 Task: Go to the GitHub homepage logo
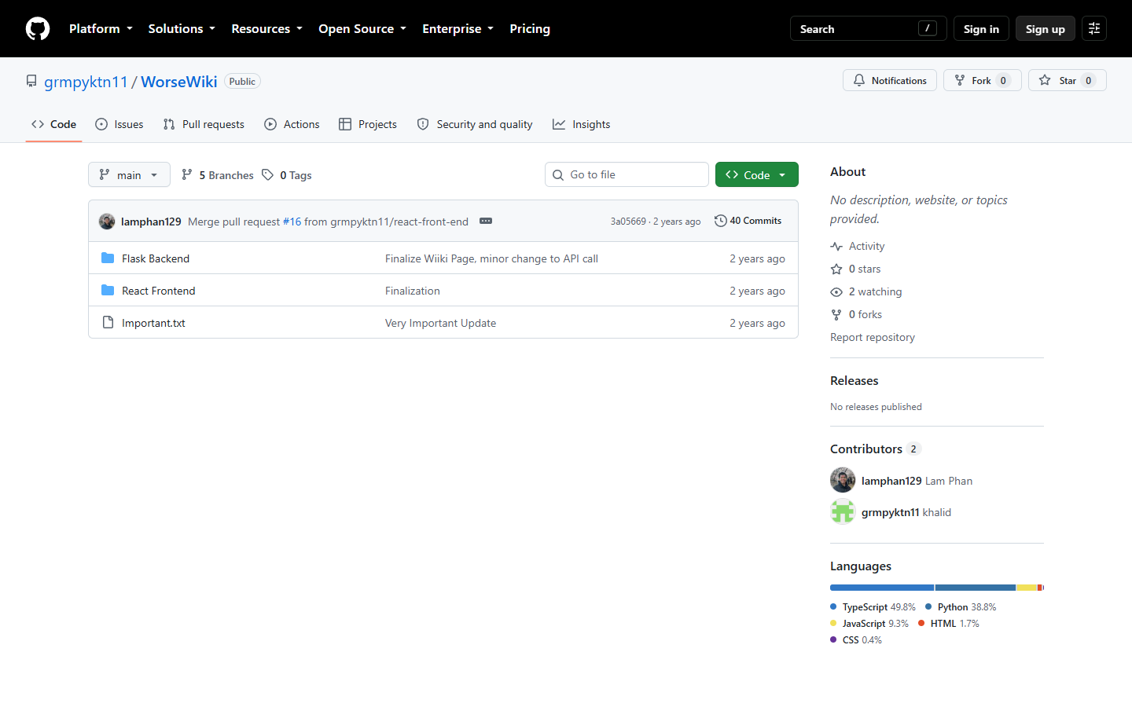38,29
